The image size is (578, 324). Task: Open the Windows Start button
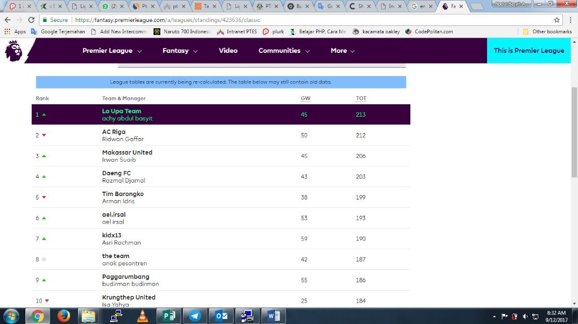[x=11, y=316]
